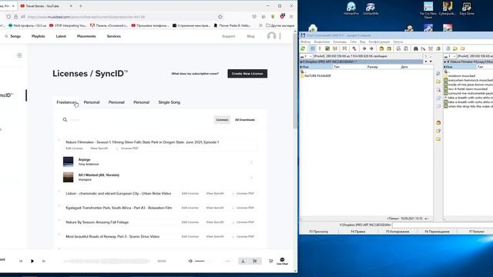
Task: Adjust the volume slider in the player
Action: pos(205,261)
